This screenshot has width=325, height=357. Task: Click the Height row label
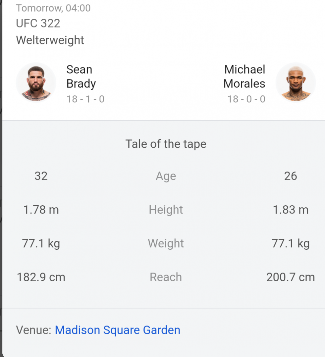pyautogui.click(x=166, y=210)
